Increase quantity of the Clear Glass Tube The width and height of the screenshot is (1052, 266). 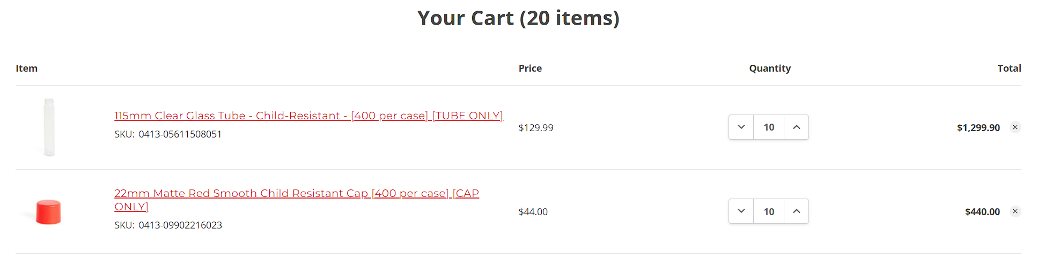pyautogui.click(x=797, y=127)
